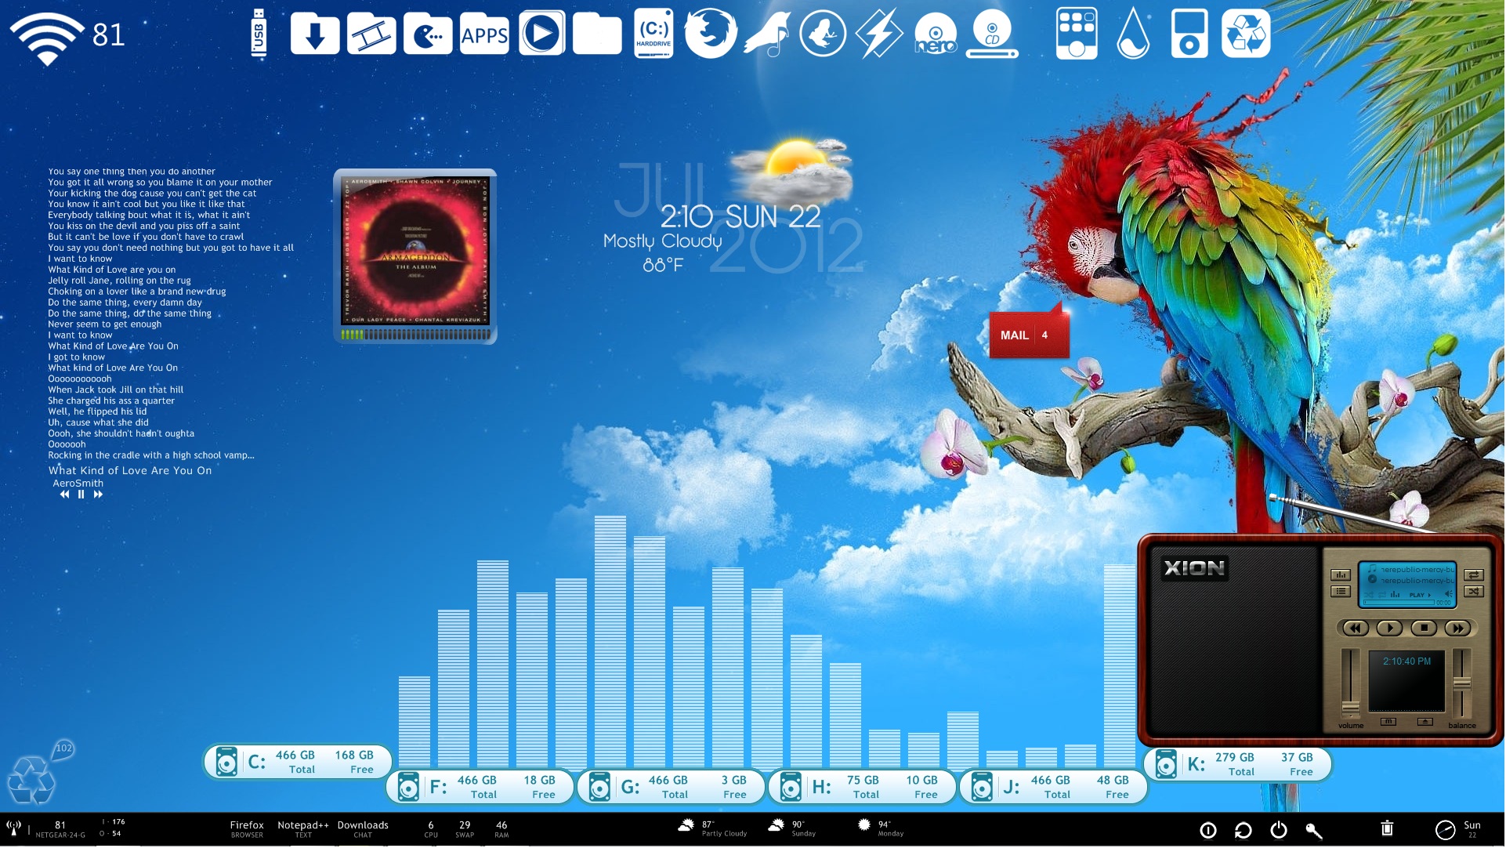Pause song under AeroSmith lyrics widget
Viewport: 1506px width, 848px height.
(81, 495)
